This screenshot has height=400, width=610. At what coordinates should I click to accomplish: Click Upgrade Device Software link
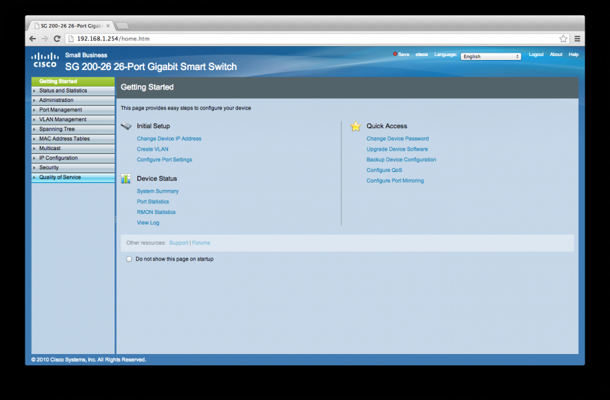397,149
